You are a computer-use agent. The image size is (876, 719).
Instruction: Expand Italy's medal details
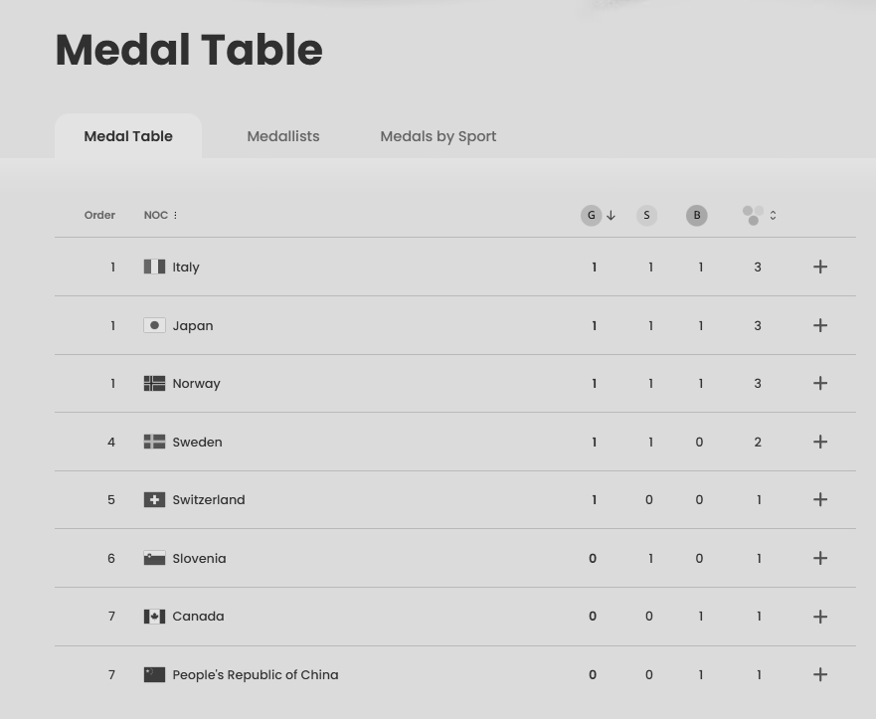tap(820, 267)
